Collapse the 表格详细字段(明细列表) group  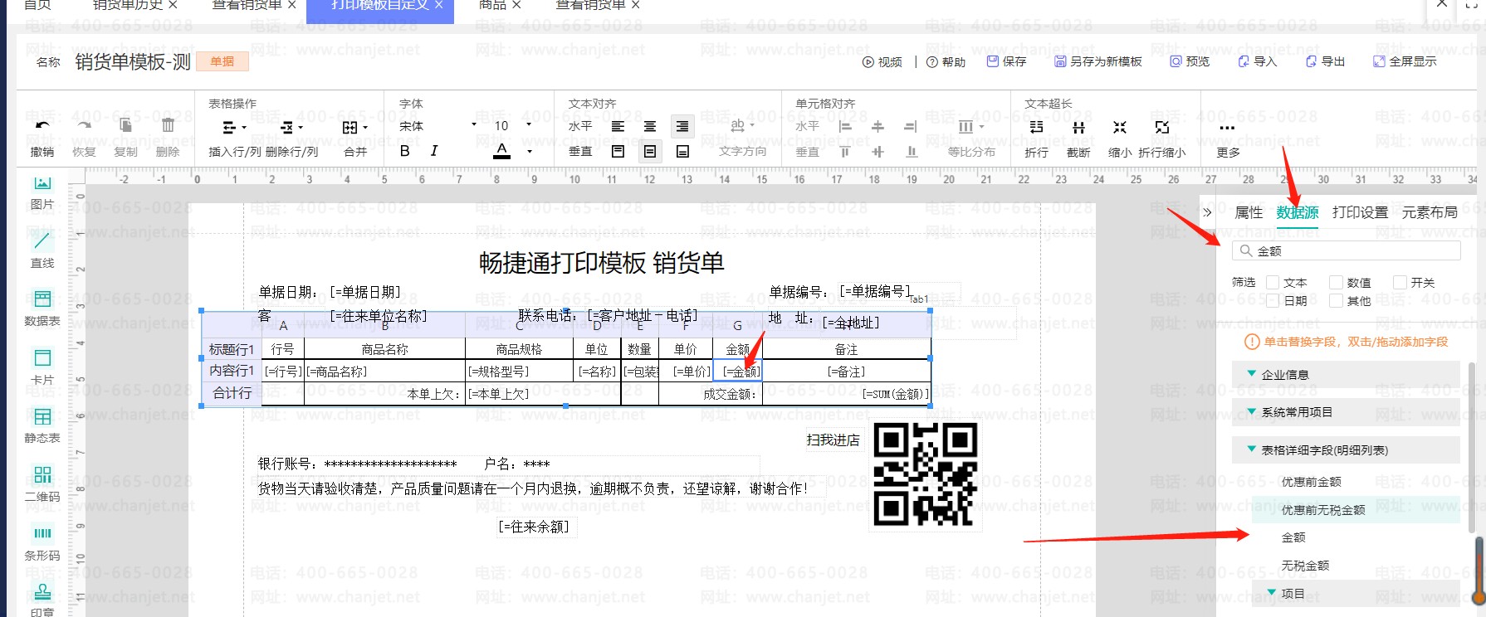1252,449
